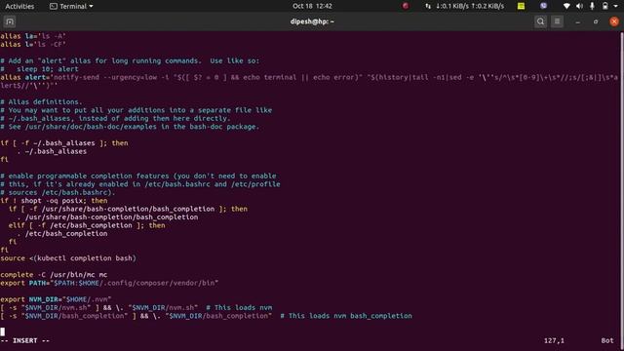Click comment 'See /usr/share/doc/bash-doc/examples'
Viewport: 624px width, 351px height.
(x=130, y=127)
